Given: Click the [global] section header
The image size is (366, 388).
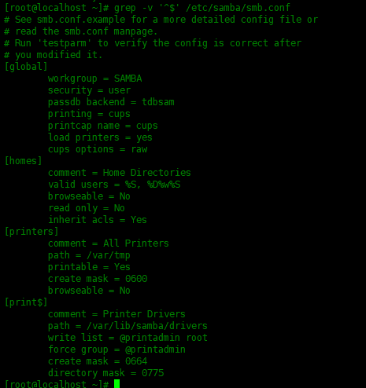Looking at the screenshot, I should pos(26,67).
